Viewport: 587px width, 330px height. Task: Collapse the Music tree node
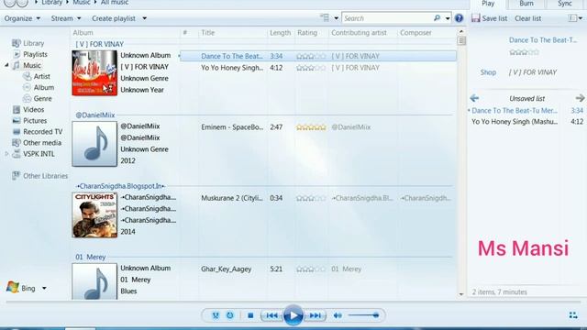pyautogui.click(x=6, y=65)
